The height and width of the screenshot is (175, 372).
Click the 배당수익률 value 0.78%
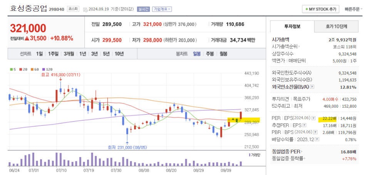[351, 139]
